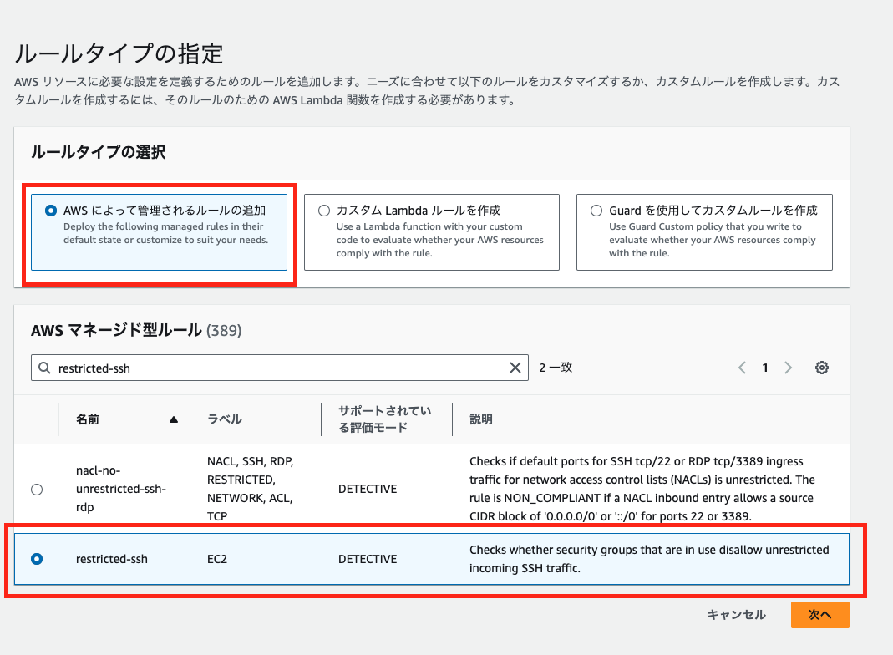Go to previous page of rules
Image resolution: width=893 pixels, height=655 pixels.
pyautogui.click(x=742, y=368)
